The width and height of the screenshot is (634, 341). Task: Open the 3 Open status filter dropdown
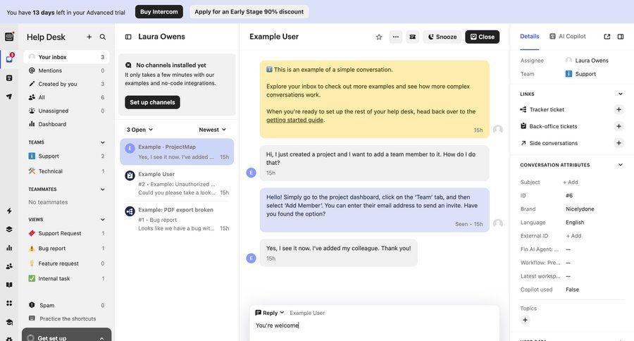point(140,130)
